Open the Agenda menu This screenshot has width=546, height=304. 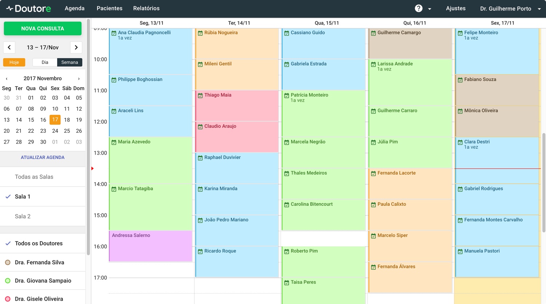[75, 8]
